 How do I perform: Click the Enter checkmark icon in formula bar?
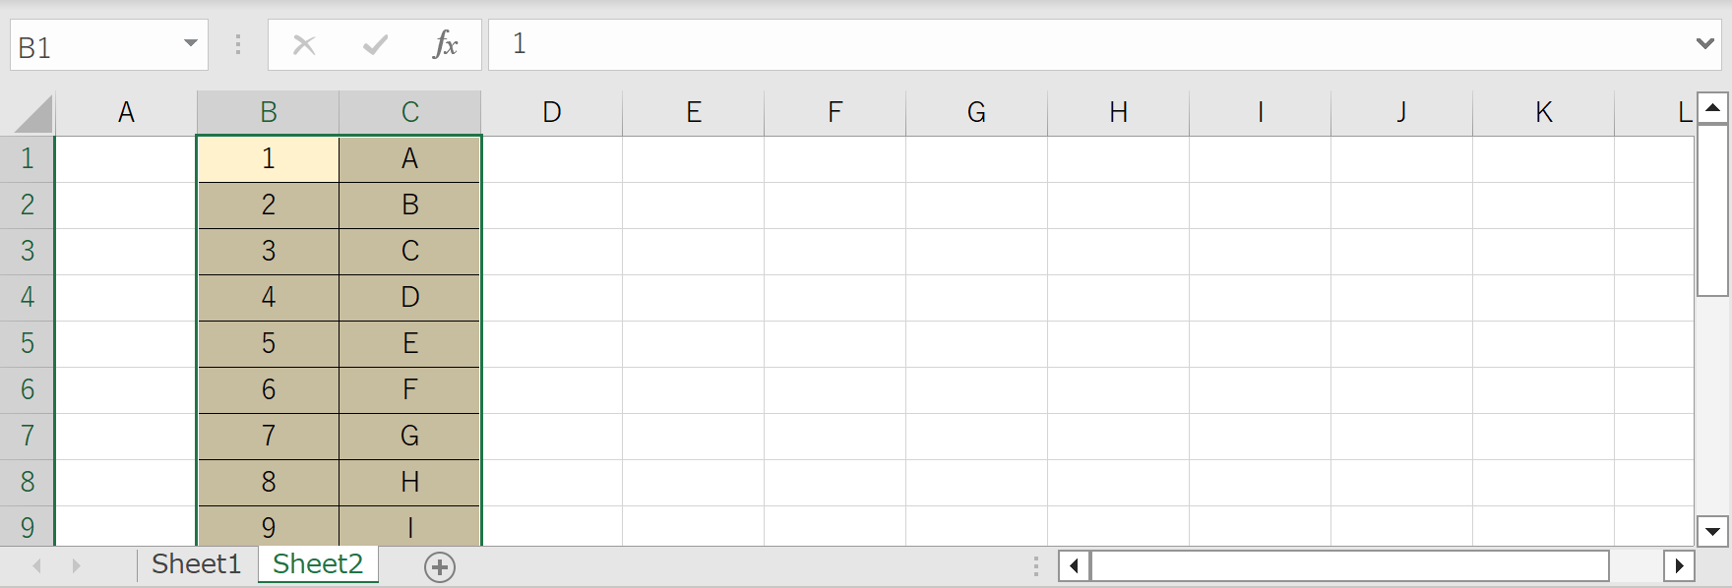375,44
